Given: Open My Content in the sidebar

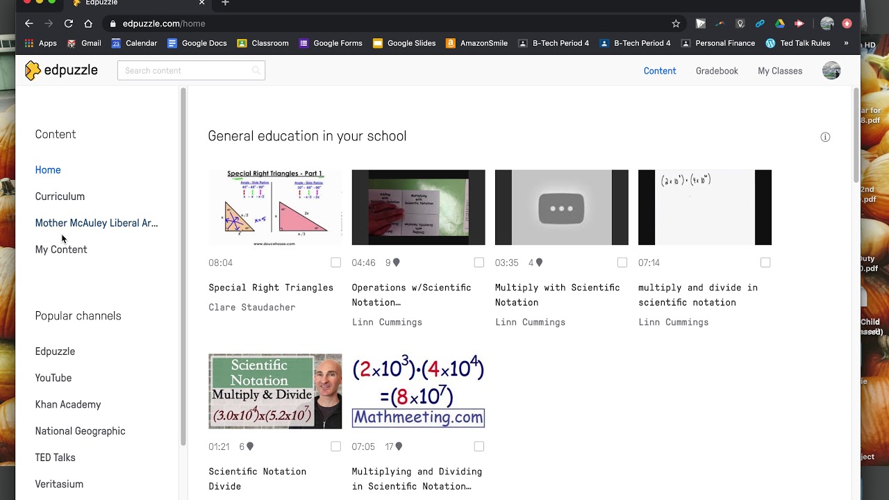Looking at the screenshot, I should tap(61, 249).
